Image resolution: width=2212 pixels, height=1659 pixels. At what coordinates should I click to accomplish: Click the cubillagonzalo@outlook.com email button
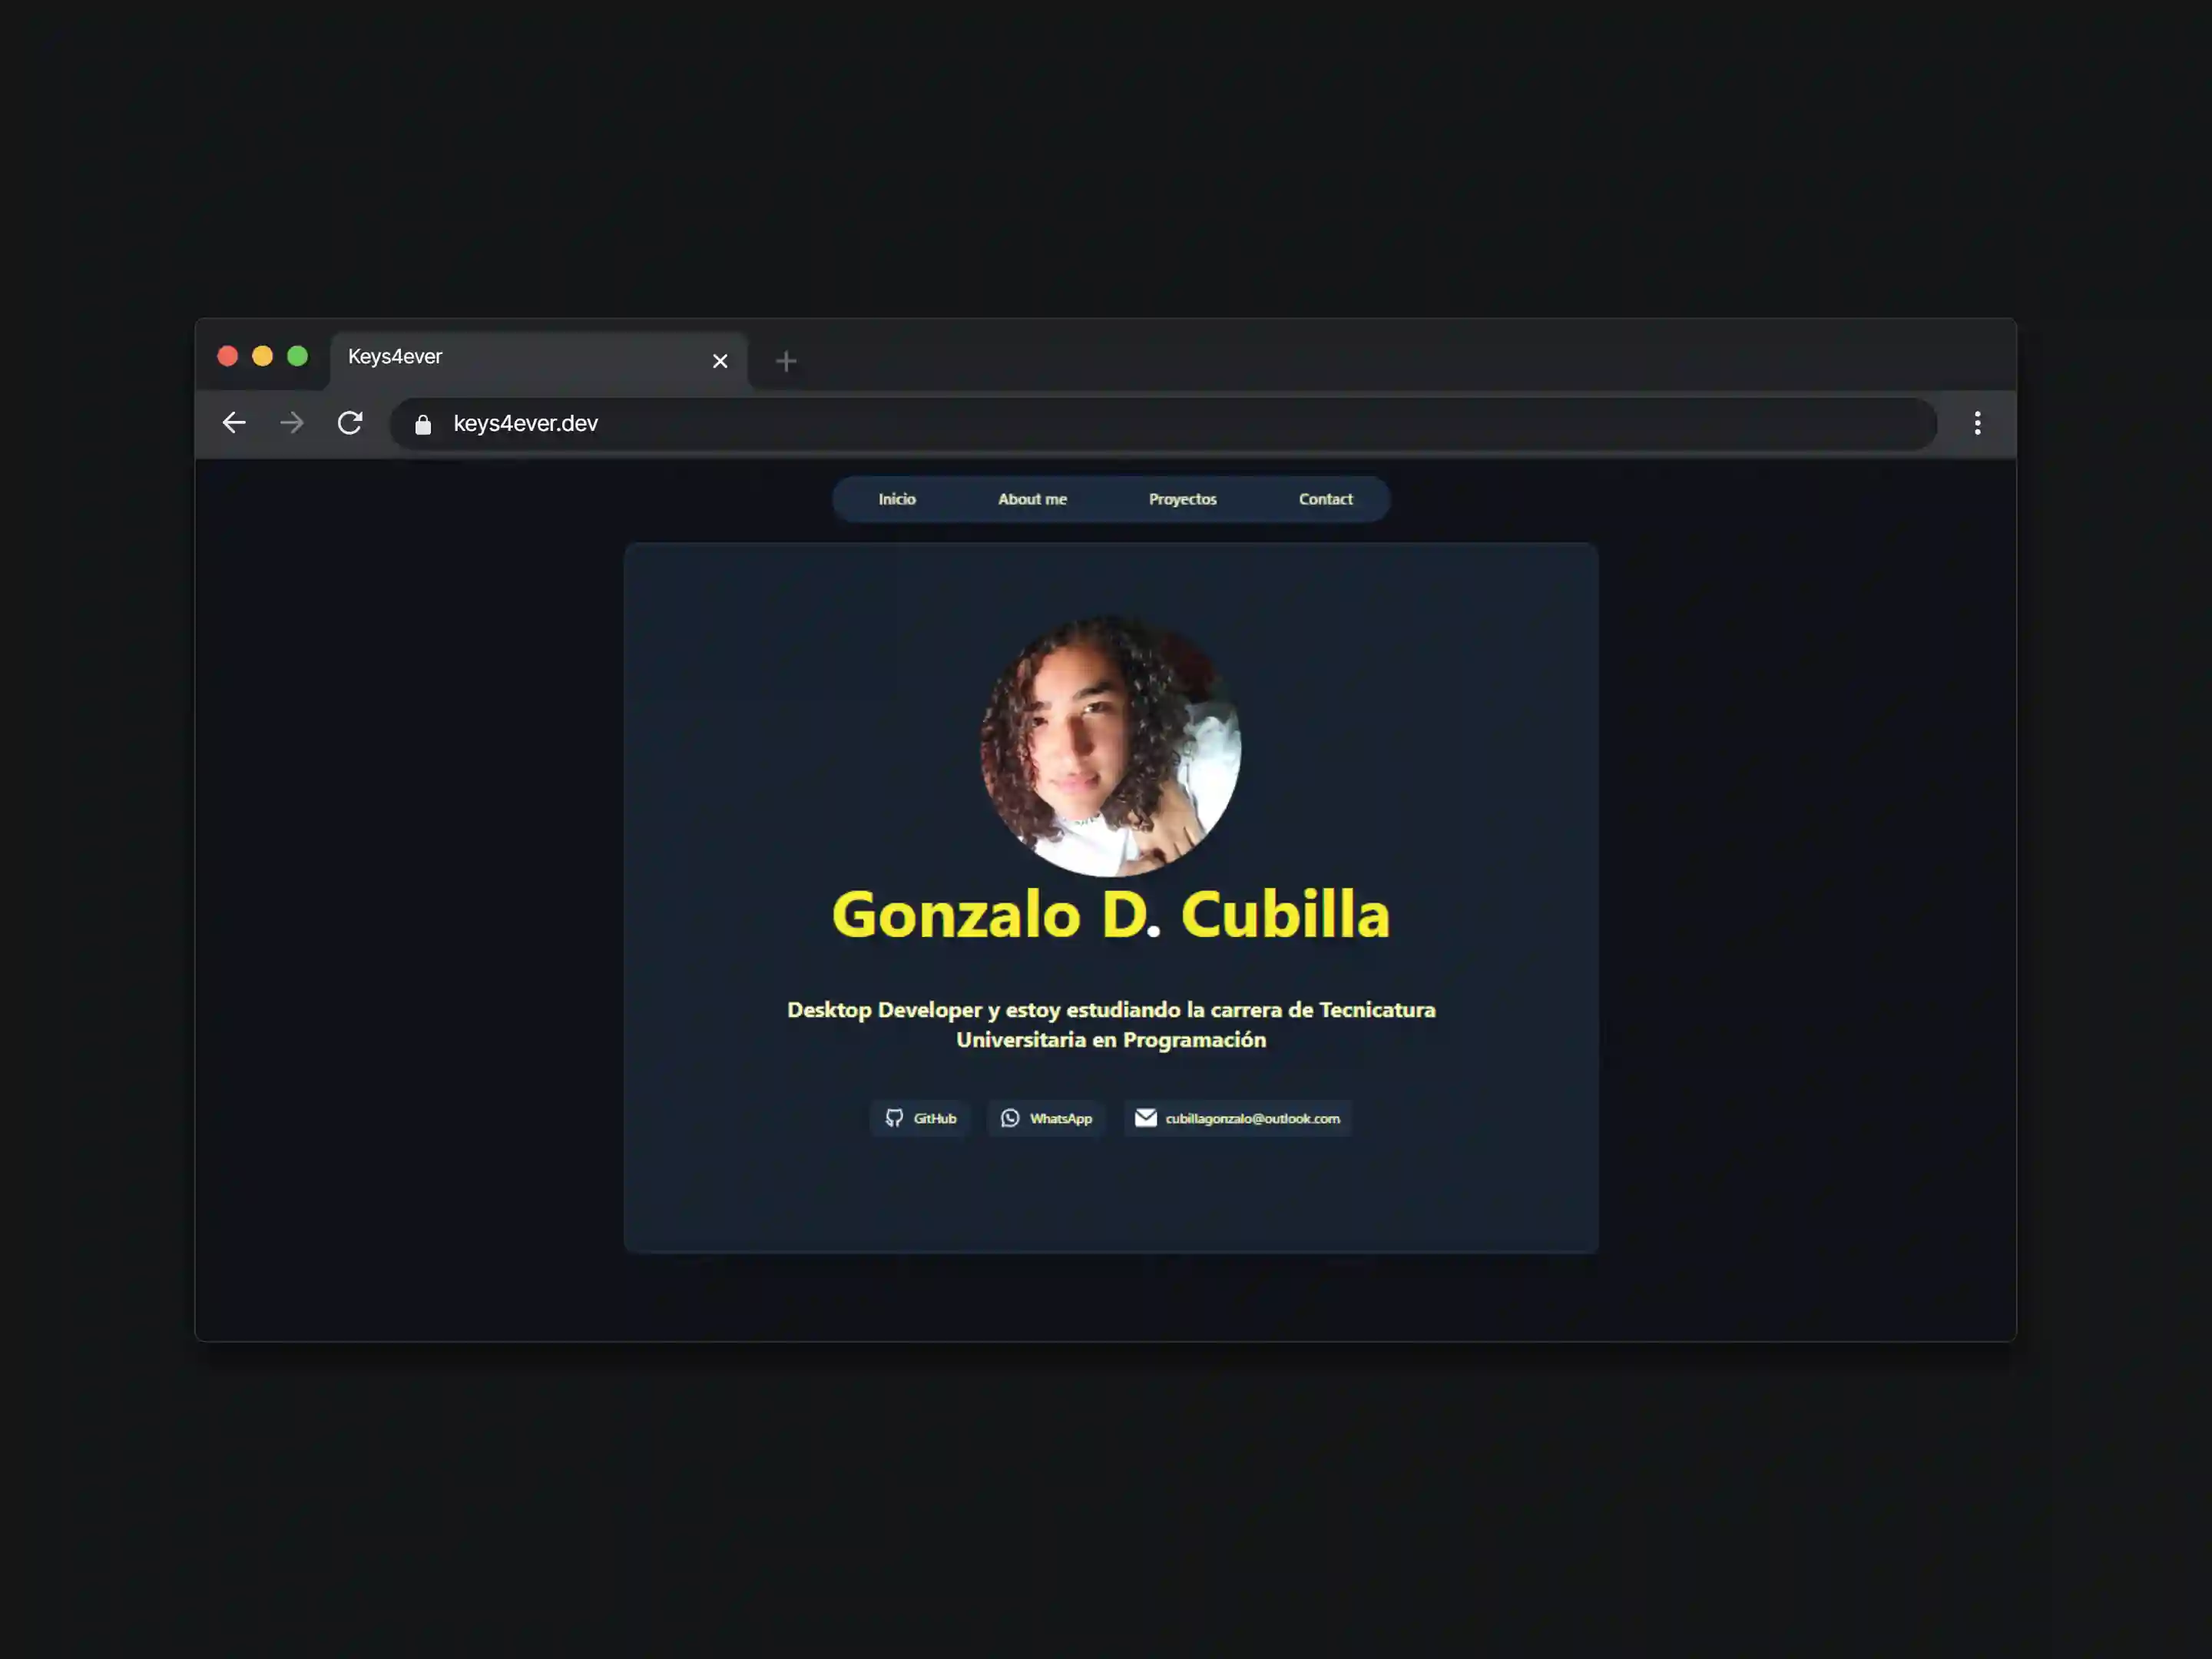[x=1237, y=1118]
